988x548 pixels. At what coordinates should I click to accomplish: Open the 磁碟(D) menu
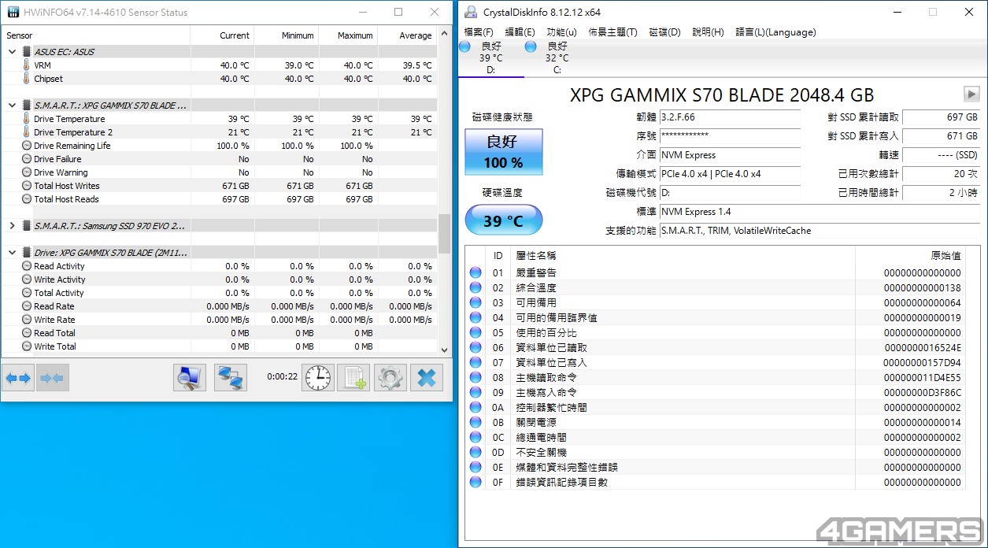pos(664,32)
